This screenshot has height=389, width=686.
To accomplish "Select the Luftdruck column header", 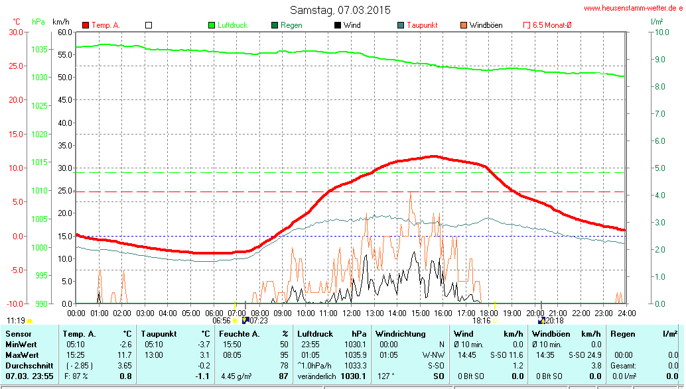I will [314, 334].
